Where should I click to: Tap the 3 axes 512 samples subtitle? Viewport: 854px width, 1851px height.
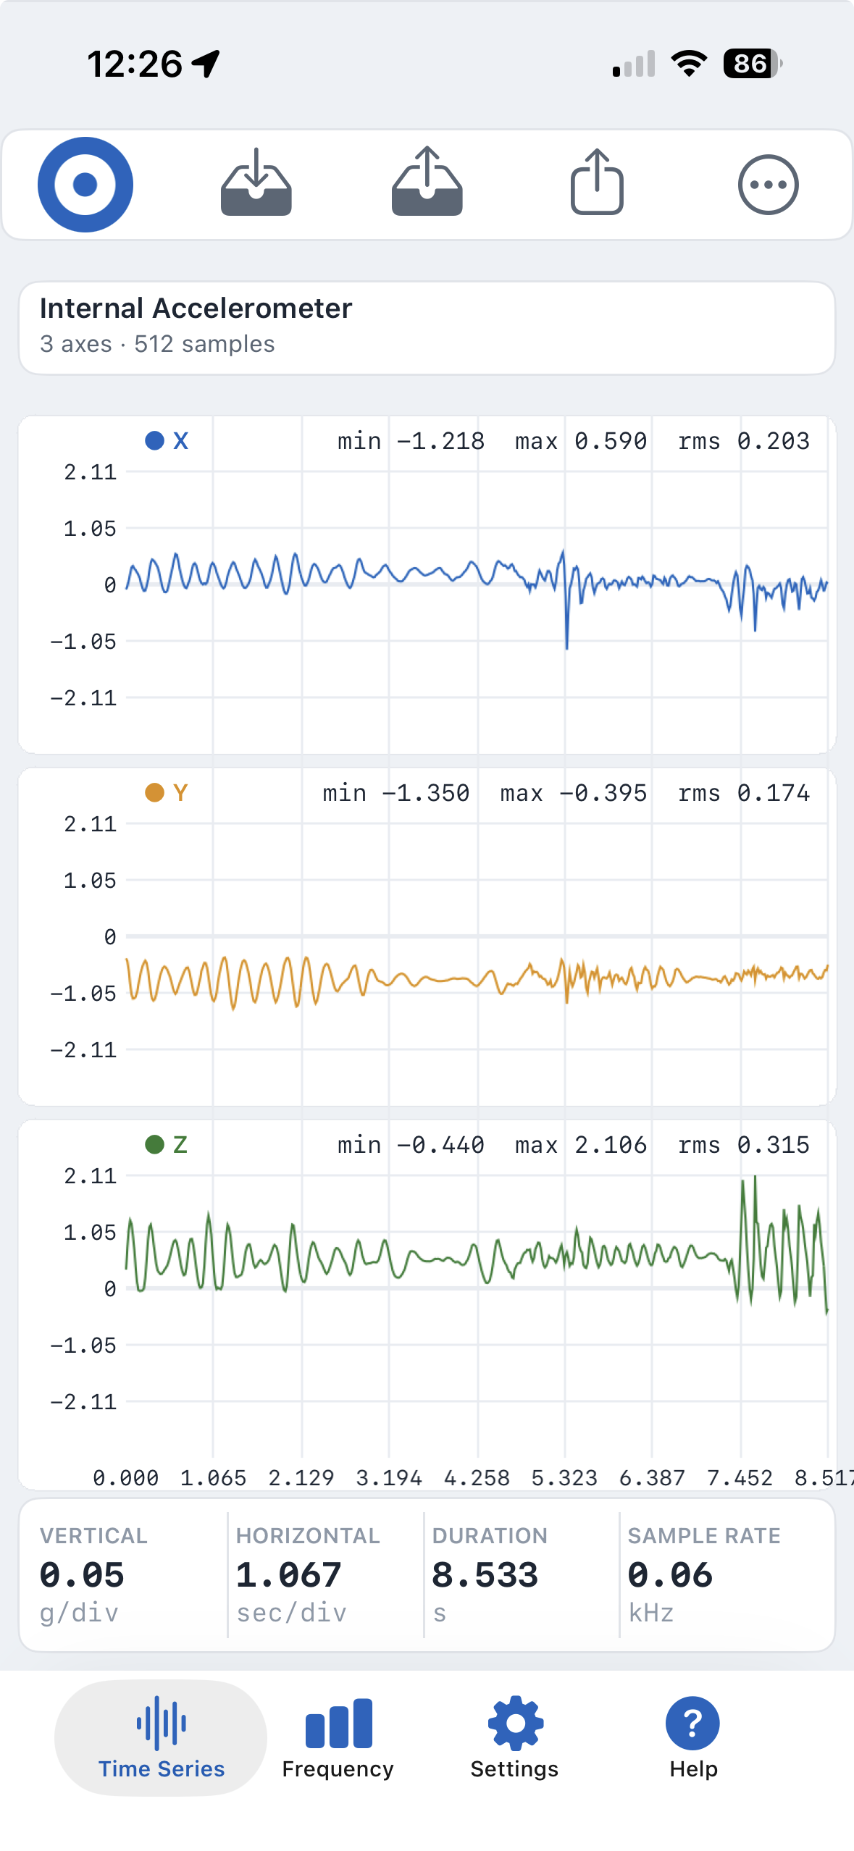point(157,344)
